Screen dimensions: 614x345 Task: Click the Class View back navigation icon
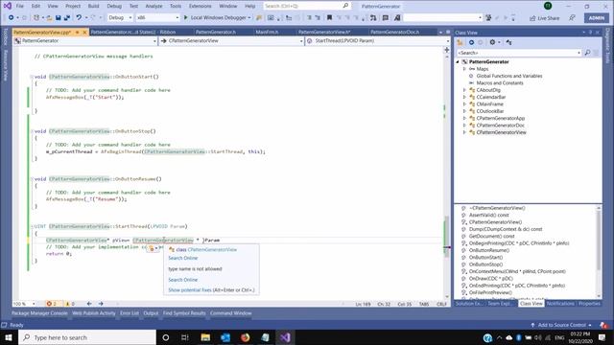[x=471, y=42]
